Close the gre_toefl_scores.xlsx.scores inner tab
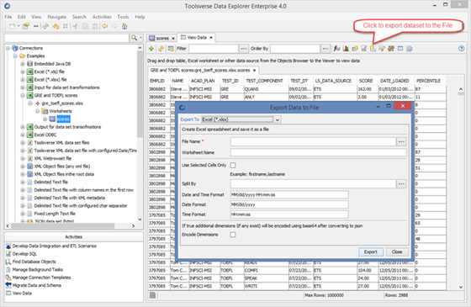471x307 pixels. [x=254, y=71]
